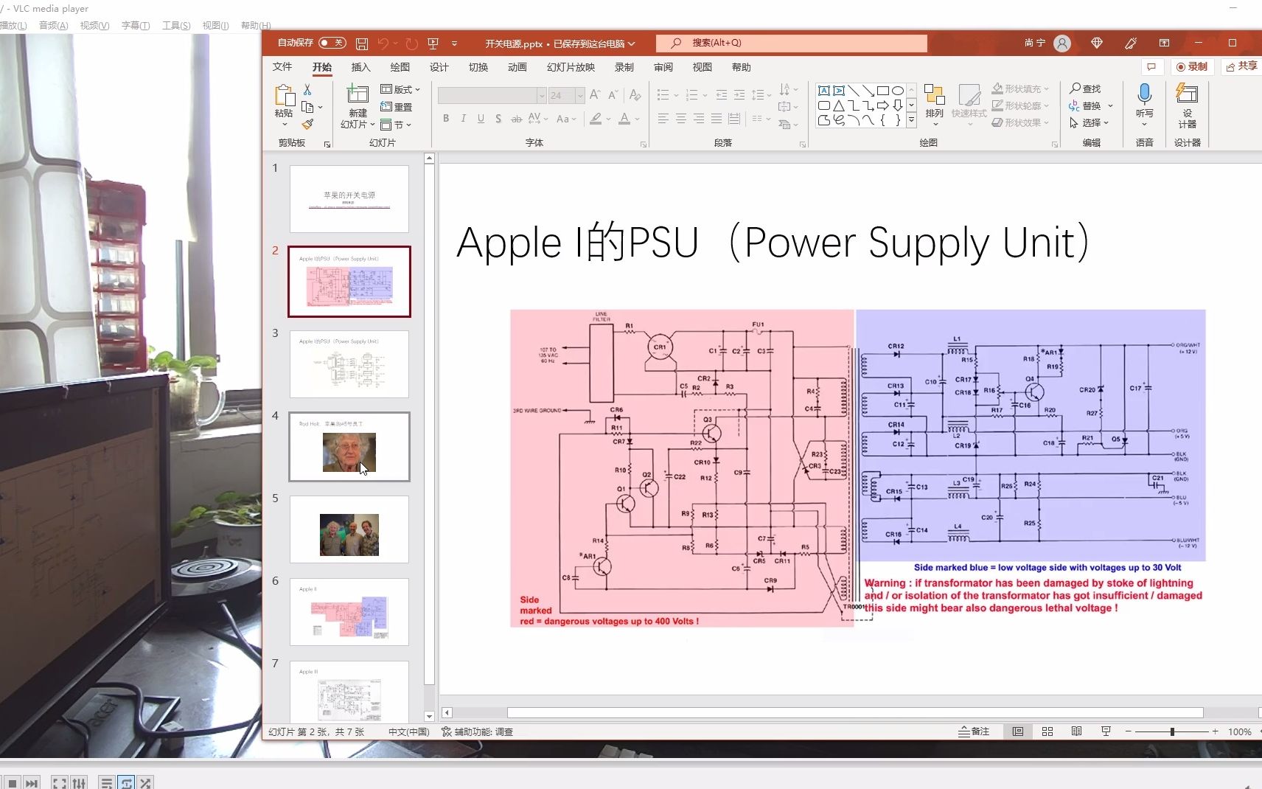This screenshot has width=1262, height=789.
Task: Open the font name combo box
Action: pos(492,96)
